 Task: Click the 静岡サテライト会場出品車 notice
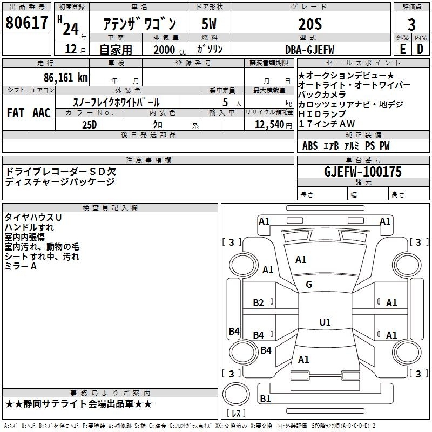click(x=79, y=404)
